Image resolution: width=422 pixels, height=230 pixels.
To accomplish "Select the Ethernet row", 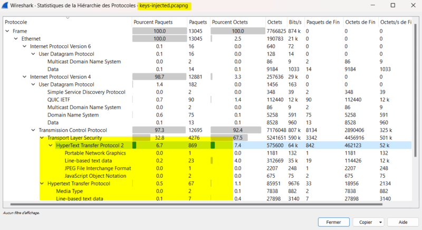I will pyautogui.click(x=207, y=39).
